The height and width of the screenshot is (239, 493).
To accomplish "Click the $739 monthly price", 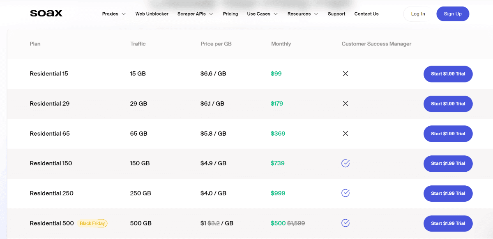I will click(x=278, y=163).
